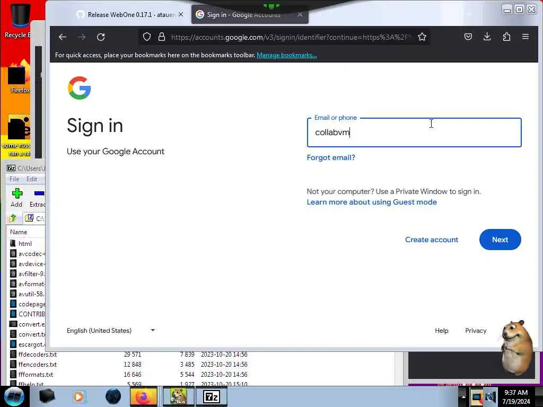Select ffdecoders.txt in 7-Zip list

pos(38,355)
